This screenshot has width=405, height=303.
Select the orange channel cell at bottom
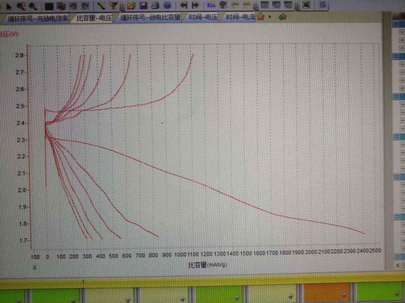tap(327, 293)
